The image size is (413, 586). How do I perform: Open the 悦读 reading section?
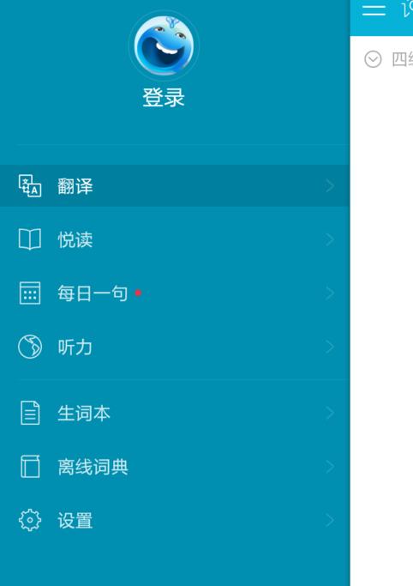tap(175, 239)
